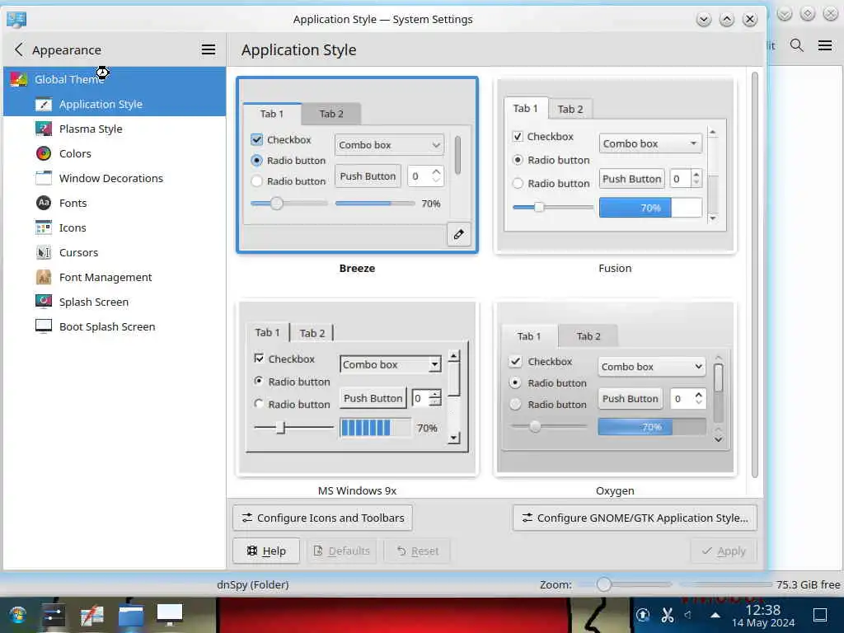The width and height of the screenshot is (844, 633).
Task: Open Configure GNOME/GTK Application Style
Action: pyautogui.click(x=635, y=518)
